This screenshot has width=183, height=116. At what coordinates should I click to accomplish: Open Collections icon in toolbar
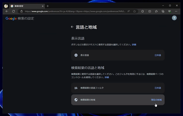pos(163,11)
